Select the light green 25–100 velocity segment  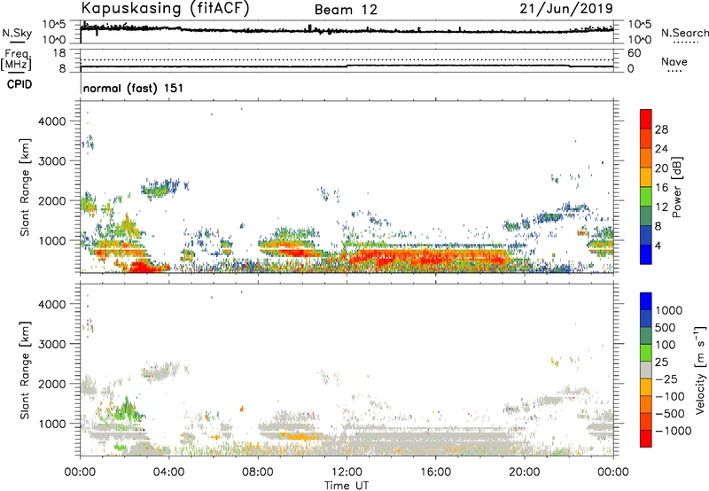(646, 354)
